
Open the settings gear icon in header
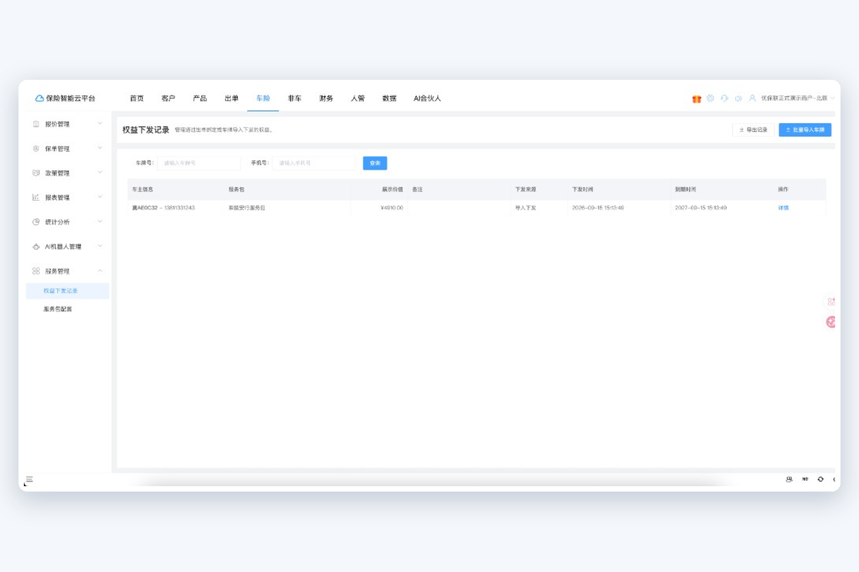coord(710,98)
